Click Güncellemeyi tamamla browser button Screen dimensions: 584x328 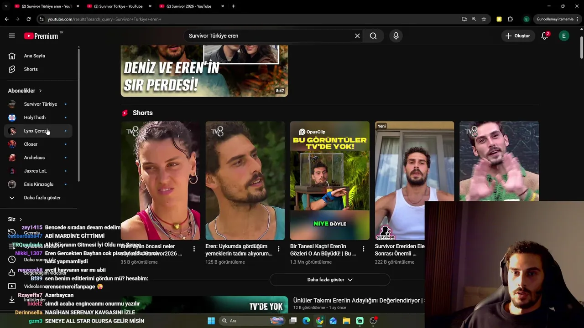[x=558, y=19]
